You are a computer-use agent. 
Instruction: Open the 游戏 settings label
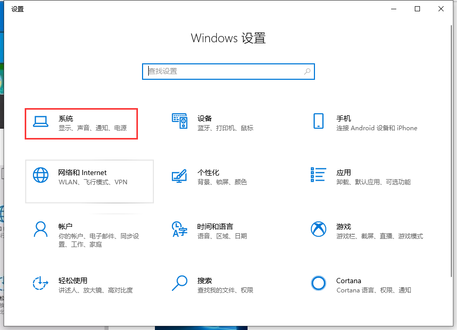pyautogui.click(x=343, y=227)
